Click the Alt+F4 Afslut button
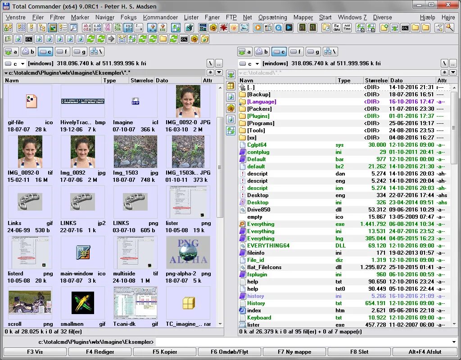 [x=425, y=352]
